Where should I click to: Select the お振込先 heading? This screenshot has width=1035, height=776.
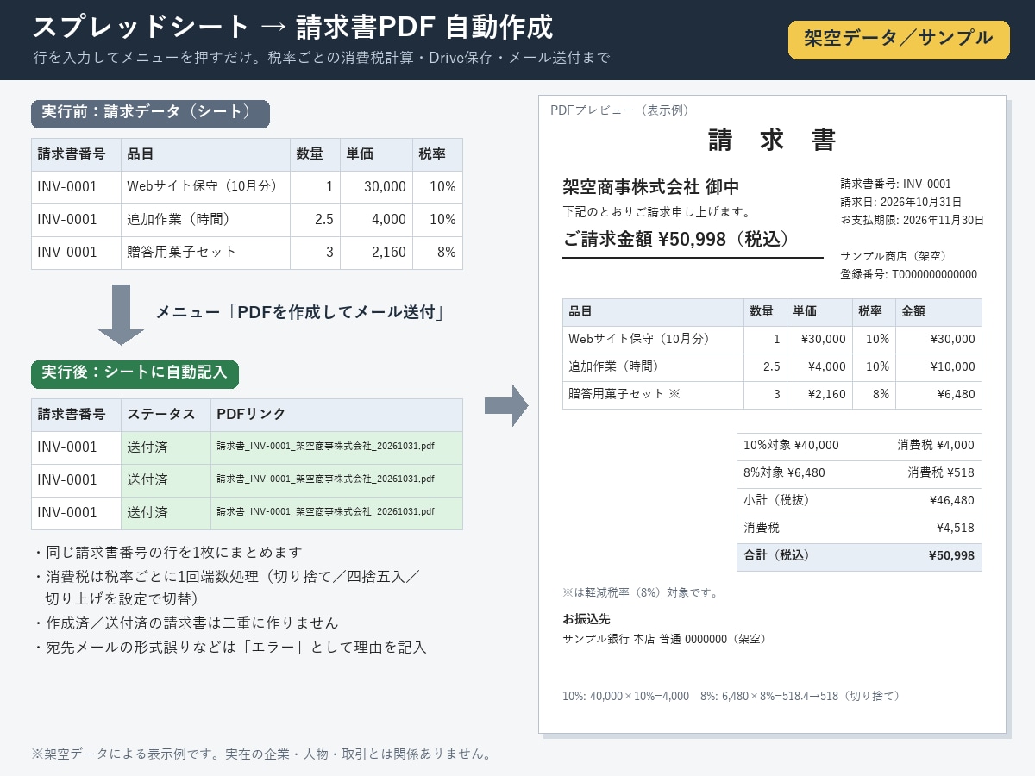coord(586,619)
